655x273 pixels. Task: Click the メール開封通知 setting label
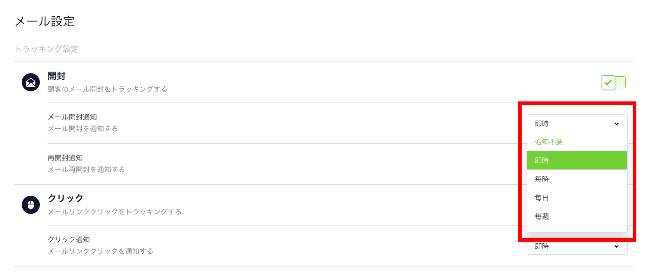pos(72,117)
